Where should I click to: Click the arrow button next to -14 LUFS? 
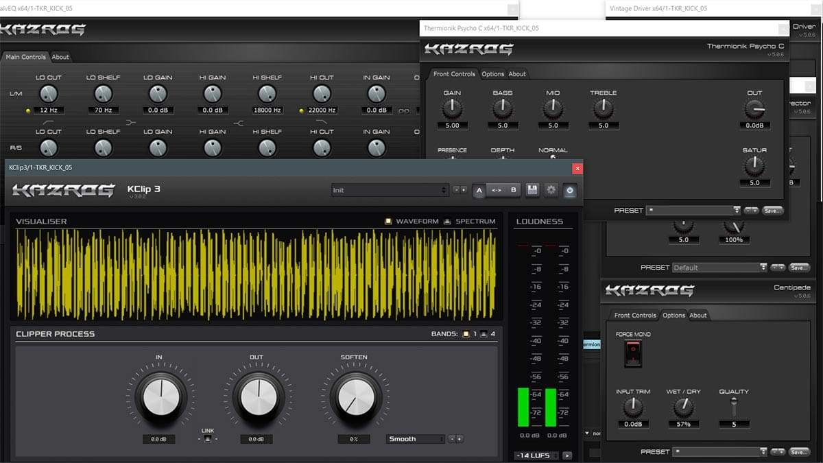(x=567, y=455)
